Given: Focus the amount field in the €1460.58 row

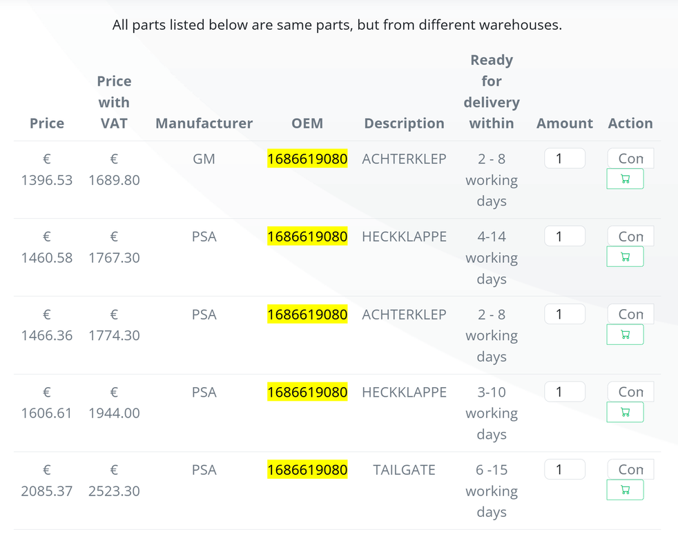Looking at the screenshot, I should click(565, 236).
